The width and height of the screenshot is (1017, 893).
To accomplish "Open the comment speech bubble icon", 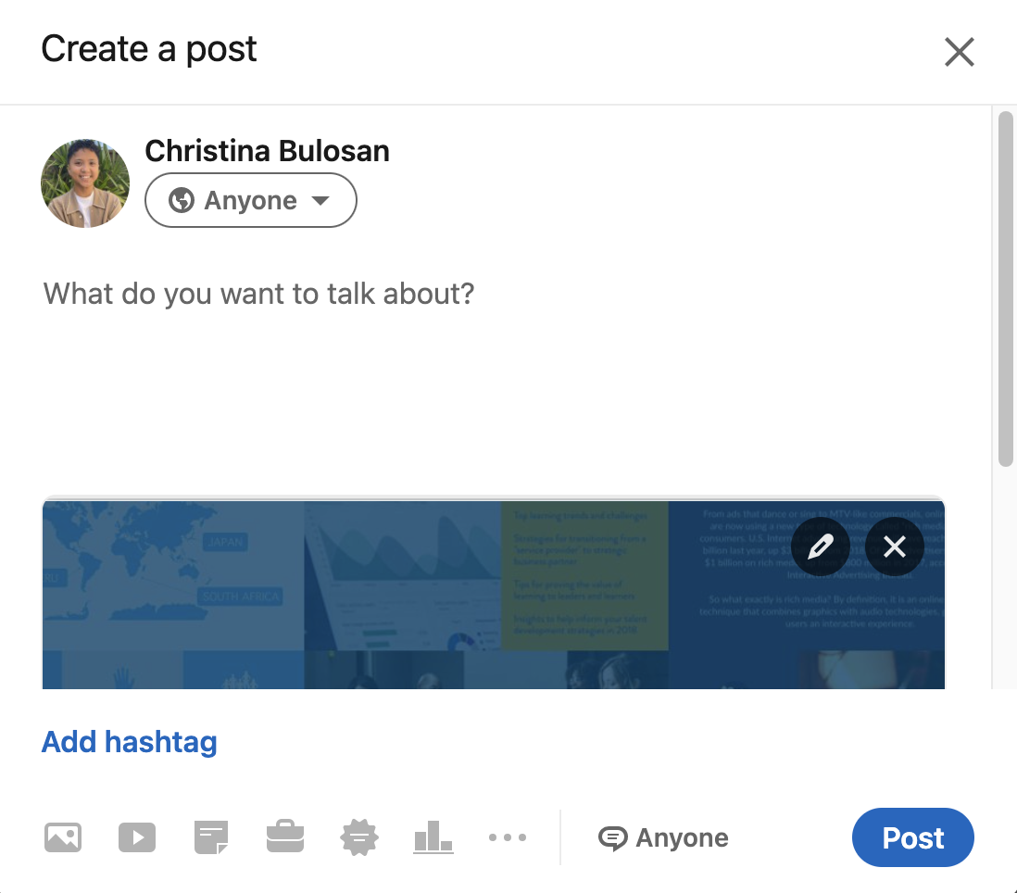I will point(614,837).
